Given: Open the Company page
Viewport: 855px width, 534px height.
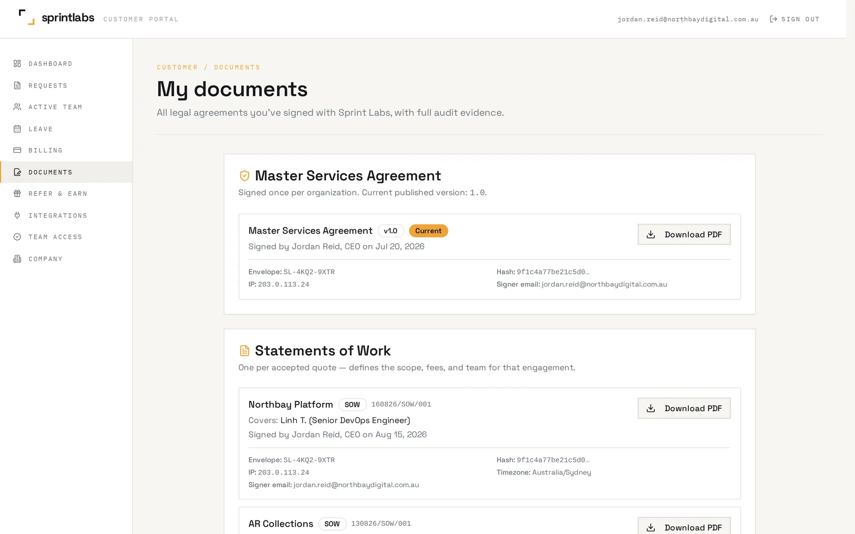Looking at the screenshot, I should tap(66, 259).
